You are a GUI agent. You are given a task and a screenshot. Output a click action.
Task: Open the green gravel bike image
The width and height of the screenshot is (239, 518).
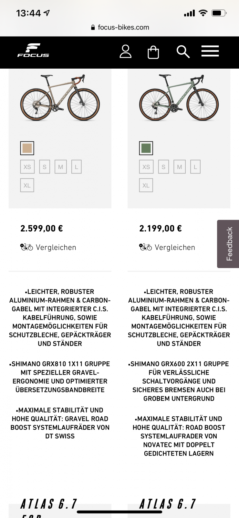pos(179,98)
